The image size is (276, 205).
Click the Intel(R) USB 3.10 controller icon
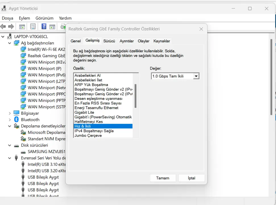[23, 164]
